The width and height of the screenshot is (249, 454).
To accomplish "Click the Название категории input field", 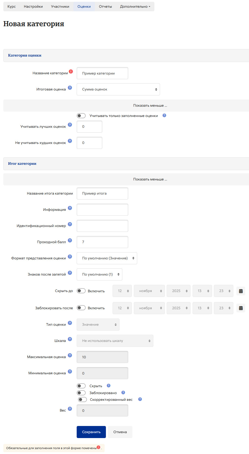I will (102, 73).
